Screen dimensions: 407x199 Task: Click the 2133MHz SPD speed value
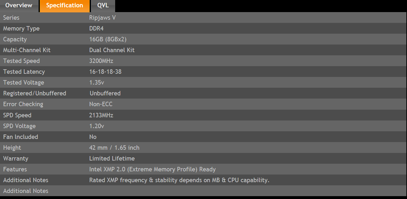pos(101,115)
